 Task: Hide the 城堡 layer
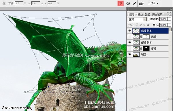[x=129, y=54]
